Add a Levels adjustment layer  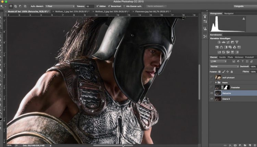223,42
